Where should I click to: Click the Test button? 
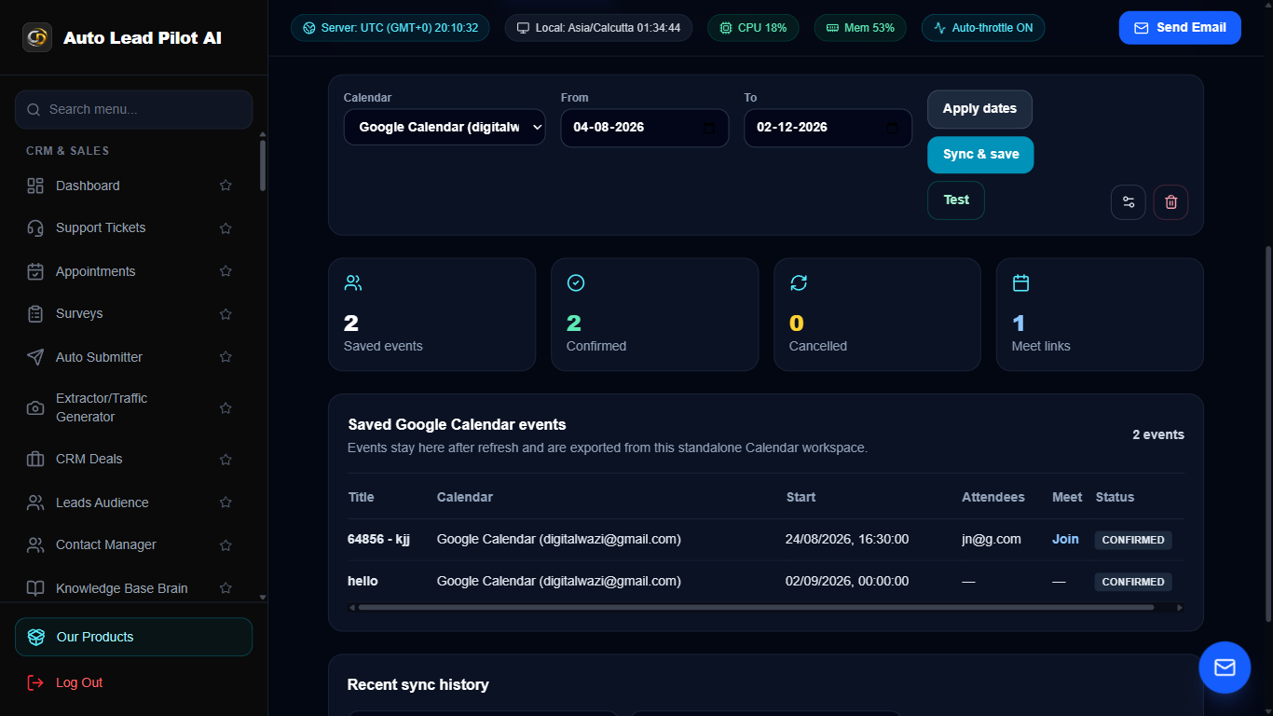coord(956,200)
